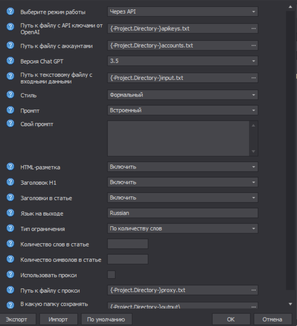Click help icon for 'HTML-разметка'

pyautogui.click(x=10, y=166)
